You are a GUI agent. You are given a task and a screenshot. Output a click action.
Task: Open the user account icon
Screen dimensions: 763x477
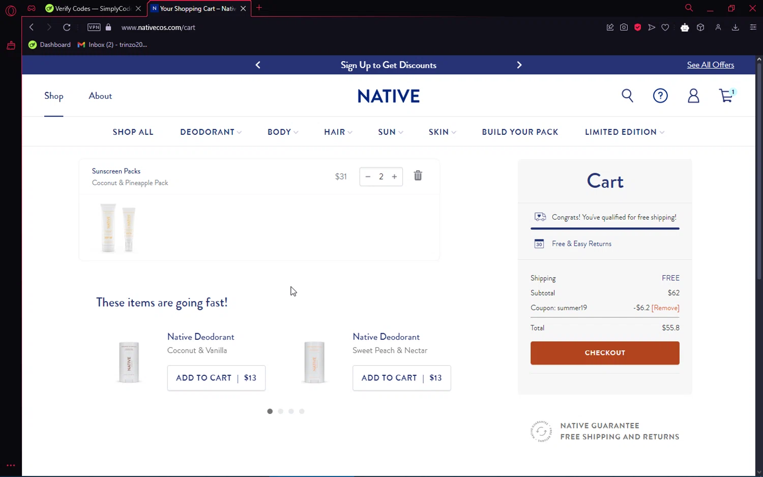pos(693,96)
